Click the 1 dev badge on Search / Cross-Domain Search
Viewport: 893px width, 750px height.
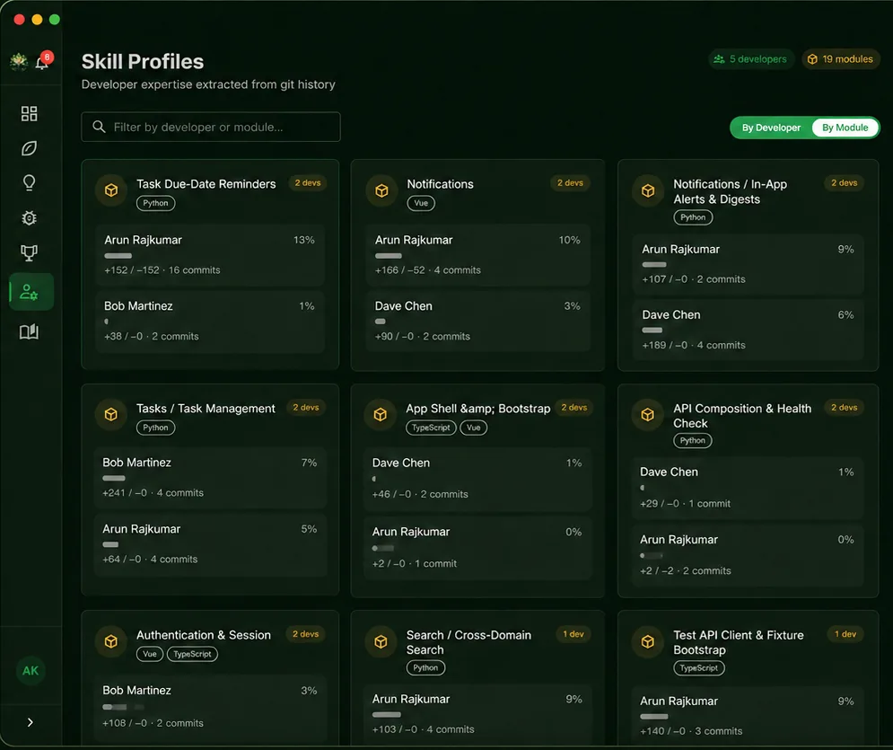(x=573, y=634)
